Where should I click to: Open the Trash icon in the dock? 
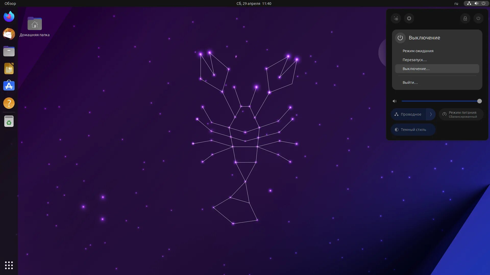(x=9, y=121)
